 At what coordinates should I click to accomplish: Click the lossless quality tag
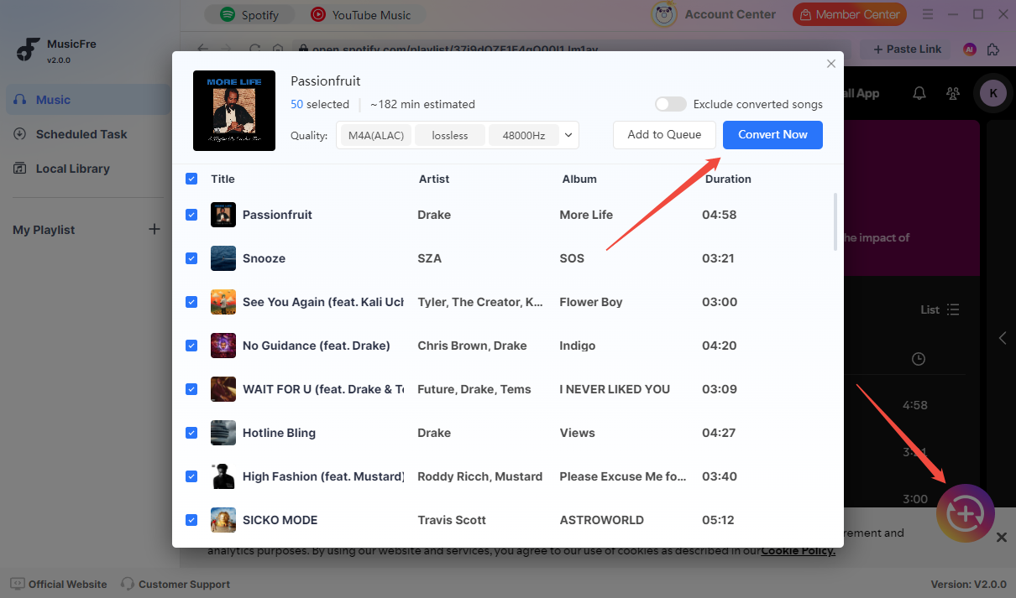(450, 135)
